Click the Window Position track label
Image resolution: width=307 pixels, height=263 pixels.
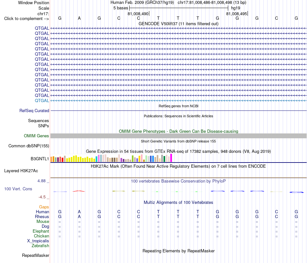coord(34,3)
